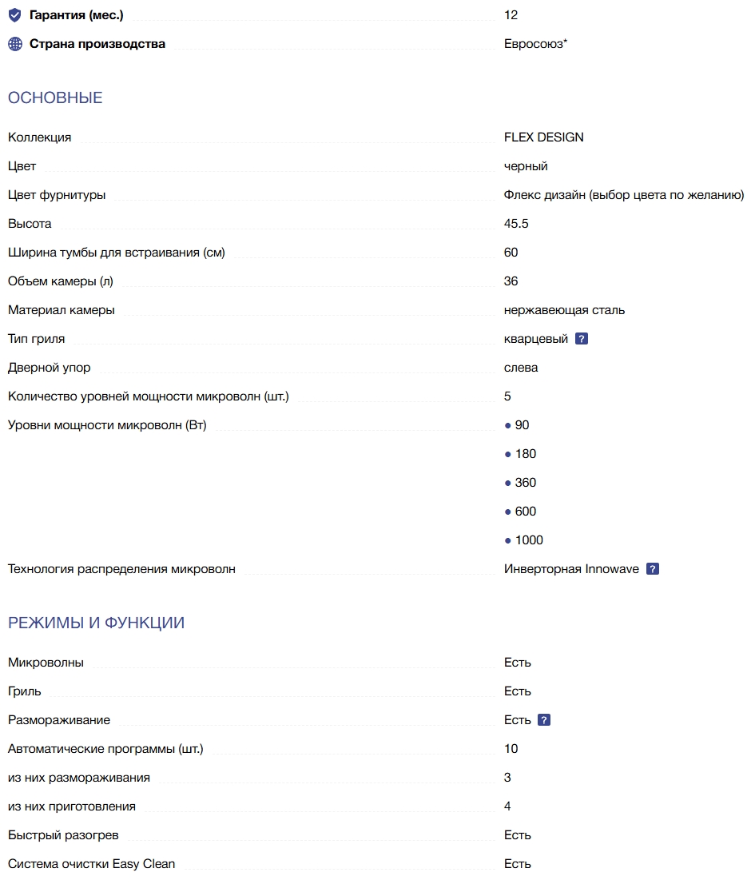
Task: Click the Тип гриля label
Action: (x=37, y=339)
